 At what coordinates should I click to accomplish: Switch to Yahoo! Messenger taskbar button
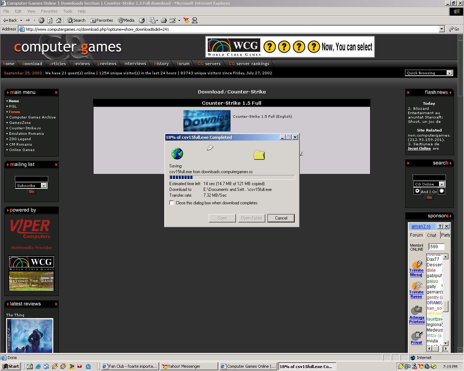coord(188,366)
